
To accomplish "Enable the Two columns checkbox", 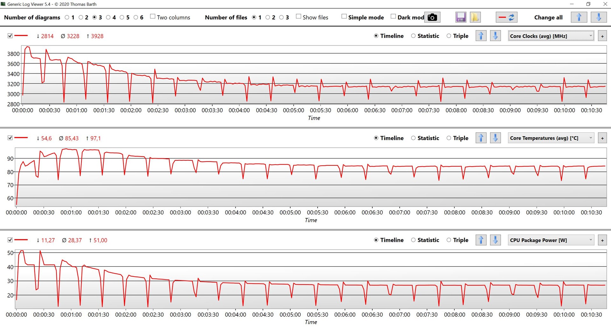I will (x=153, y=17).
